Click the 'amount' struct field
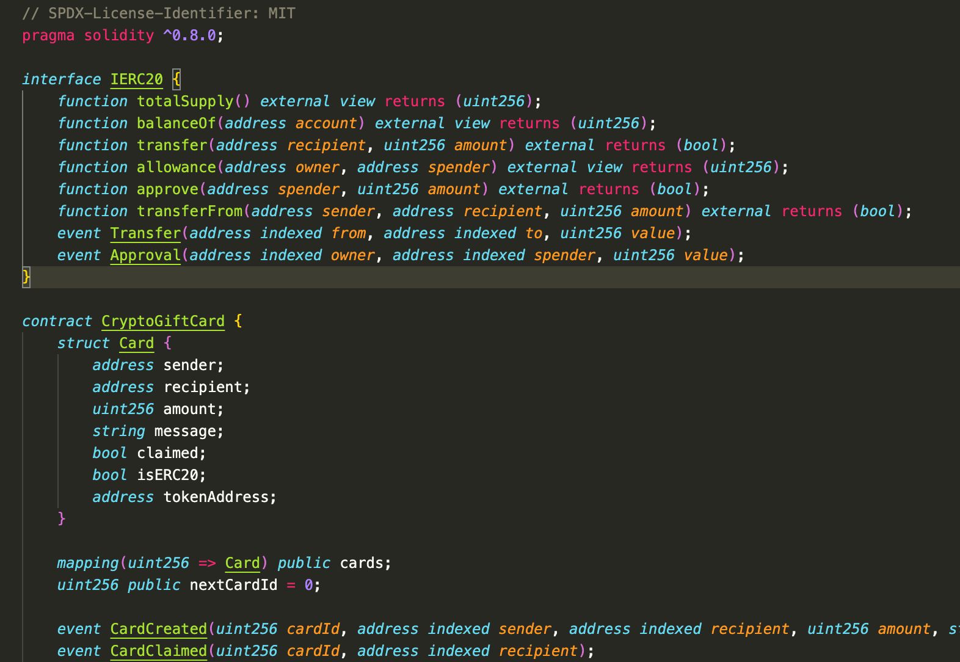The height and width of the screenshot is (662, 960). pos(189,409)
